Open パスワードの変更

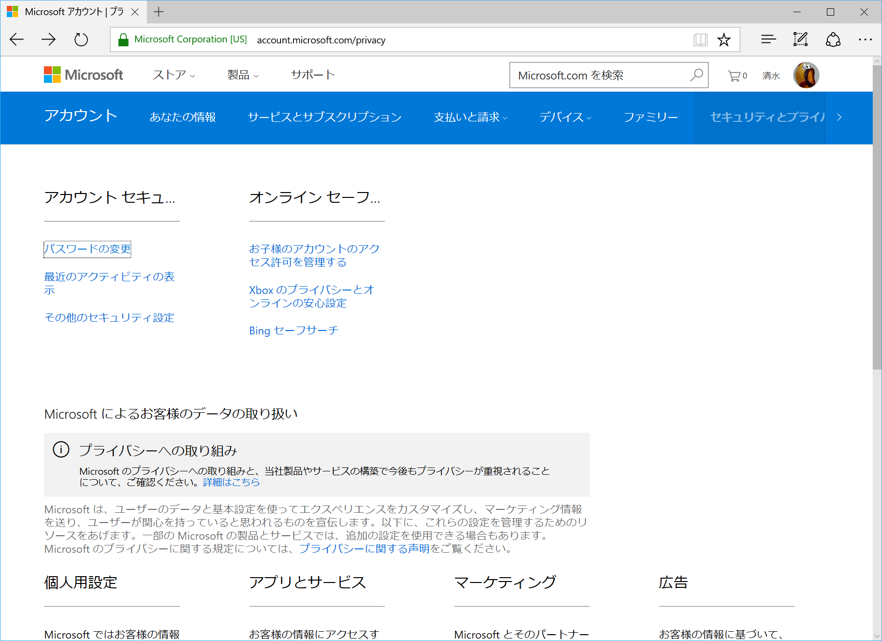(x=87, y=249)
